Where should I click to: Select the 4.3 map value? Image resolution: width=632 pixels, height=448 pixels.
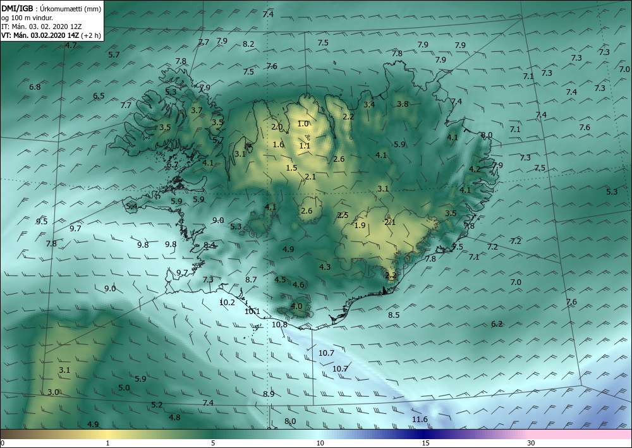[325, 267]
